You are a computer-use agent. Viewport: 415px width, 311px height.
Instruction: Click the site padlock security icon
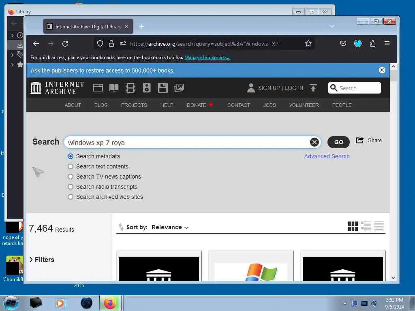[111, 43]
